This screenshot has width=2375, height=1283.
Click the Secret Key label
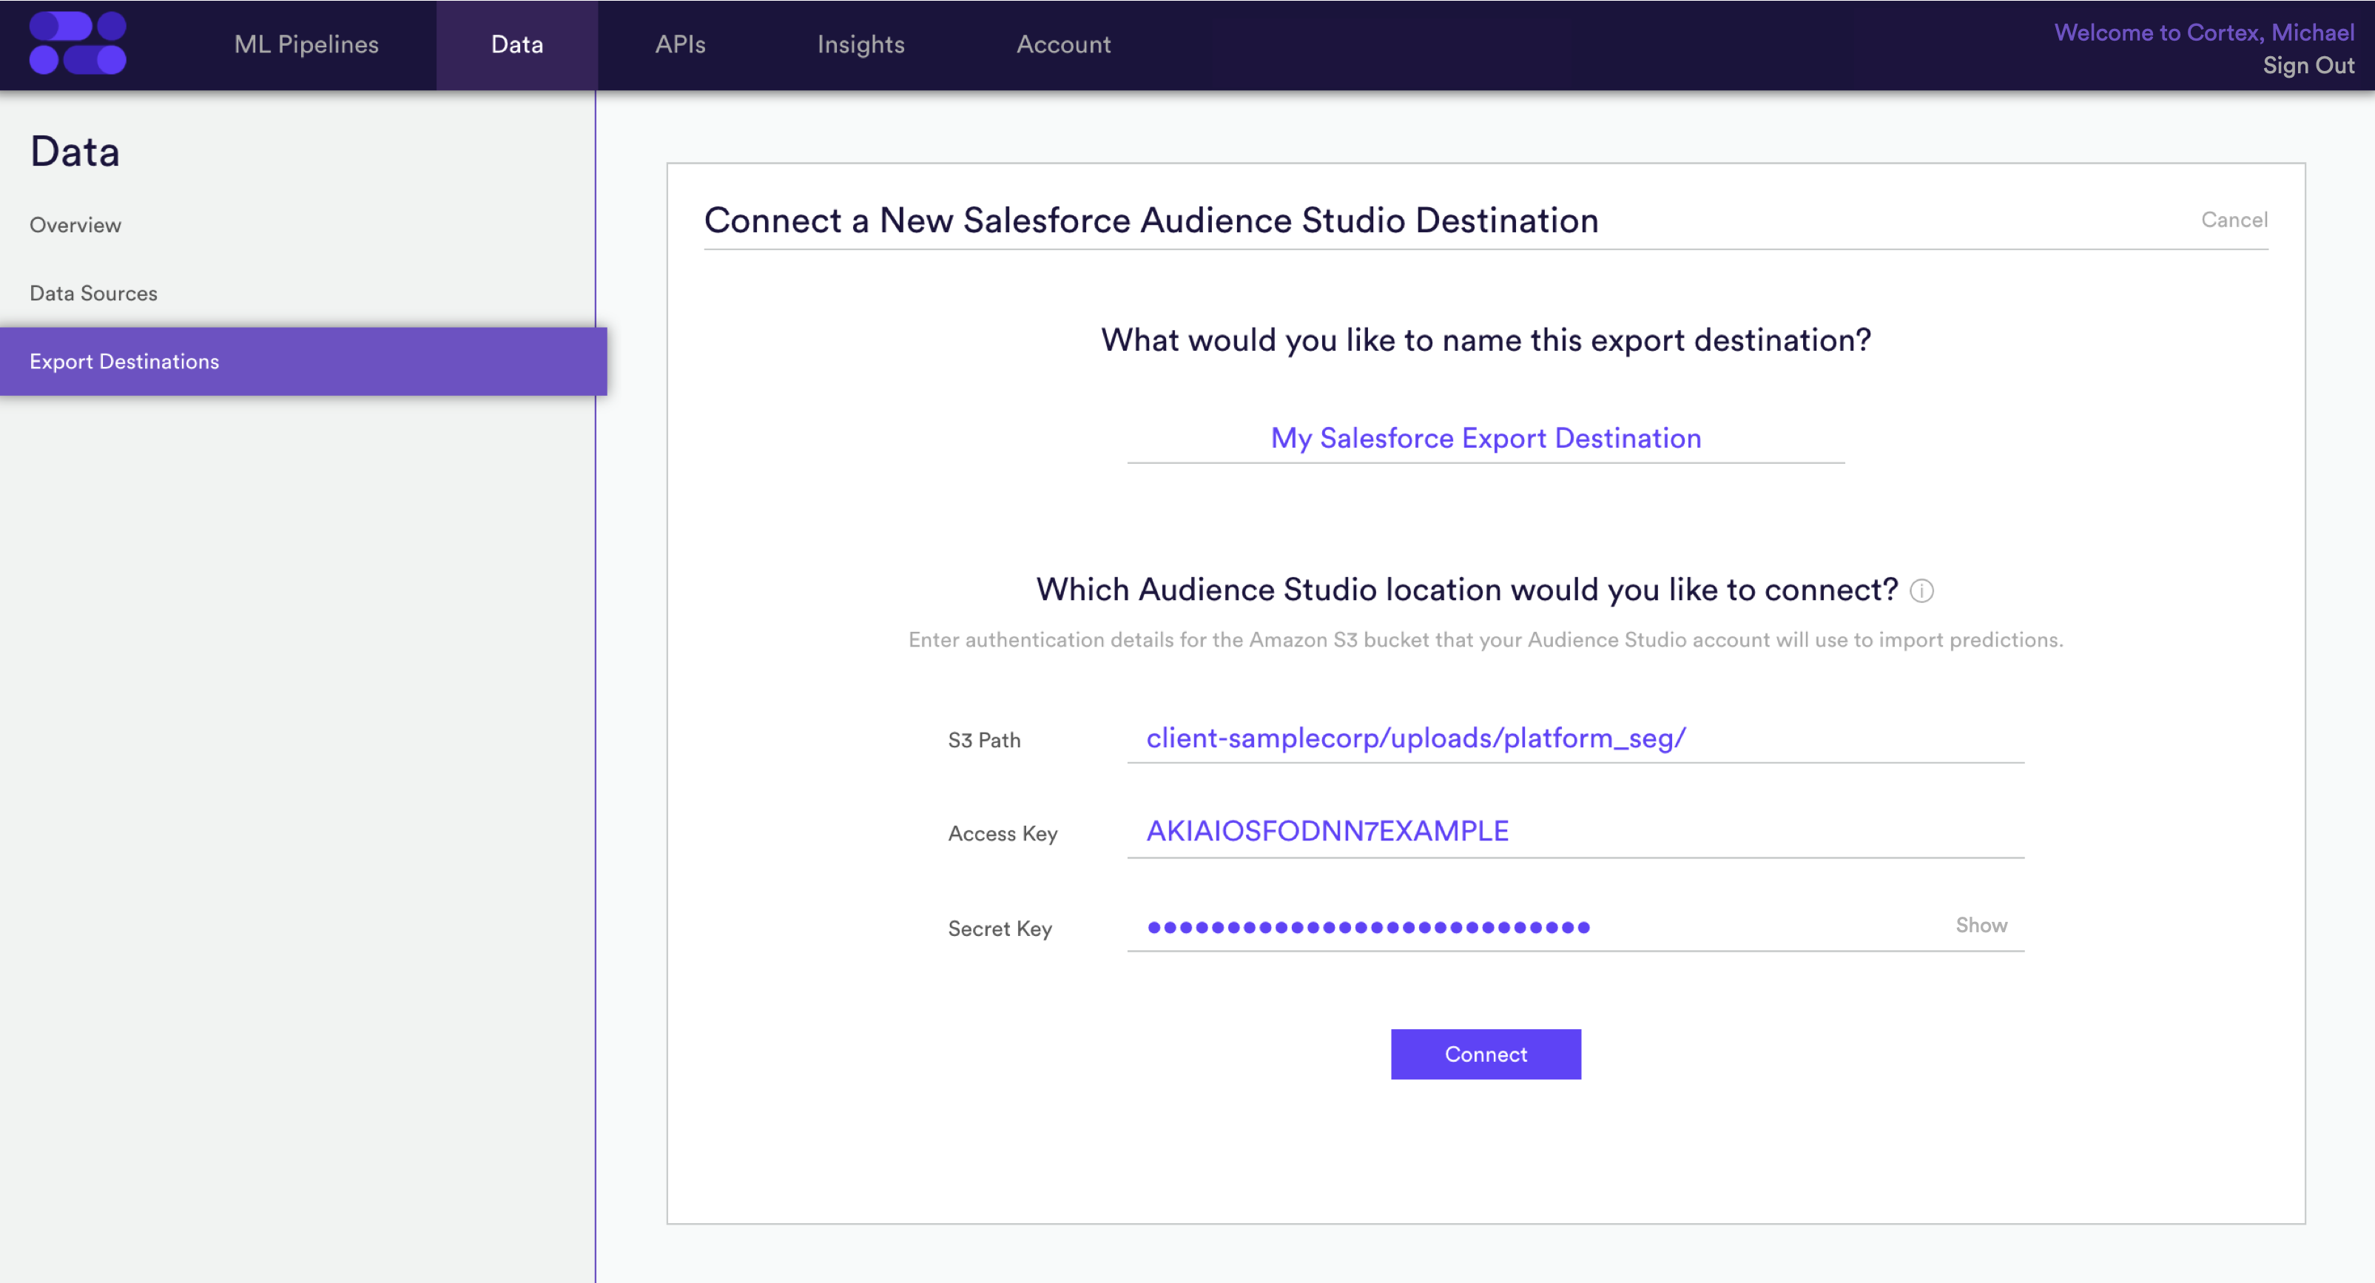[1000, 928]
